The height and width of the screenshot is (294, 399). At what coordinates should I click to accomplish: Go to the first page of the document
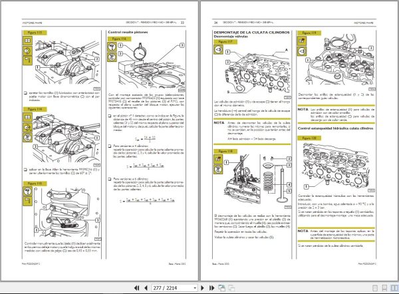click(x=136, y=288)
